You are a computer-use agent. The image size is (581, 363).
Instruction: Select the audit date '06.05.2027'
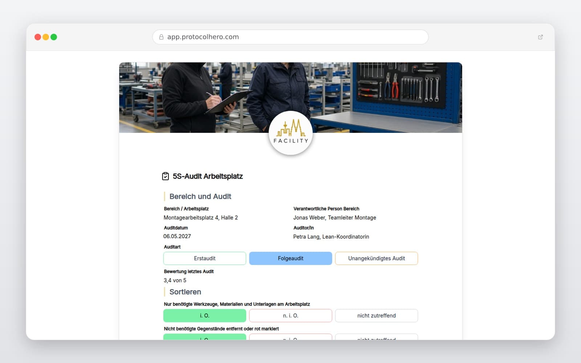(x=177, y=236)
